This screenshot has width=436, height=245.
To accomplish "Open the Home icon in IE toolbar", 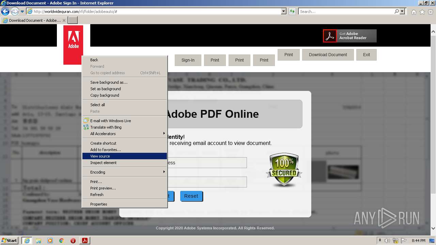I will tap(414, 12).
